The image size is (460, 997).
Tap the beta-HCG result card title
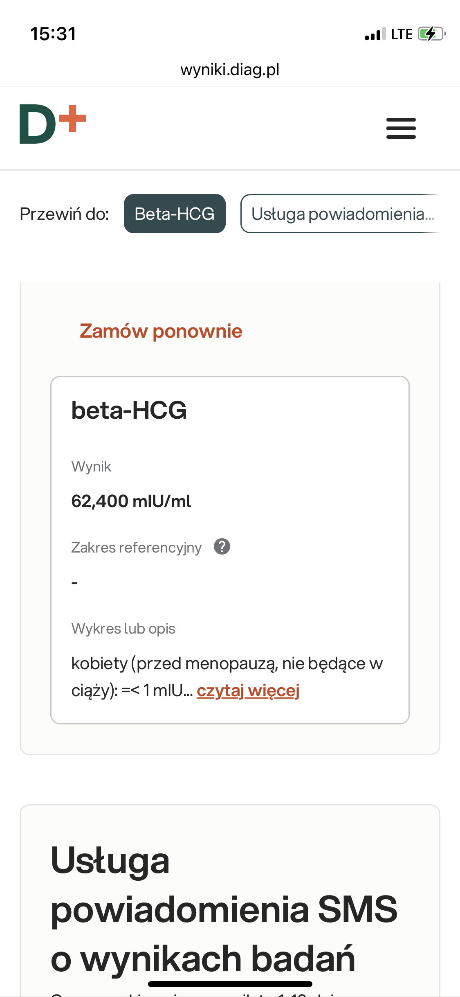click(129, 410)
